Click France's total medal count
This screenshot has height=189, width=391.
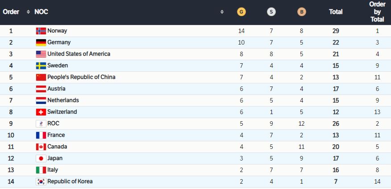(x=336, y=135)
